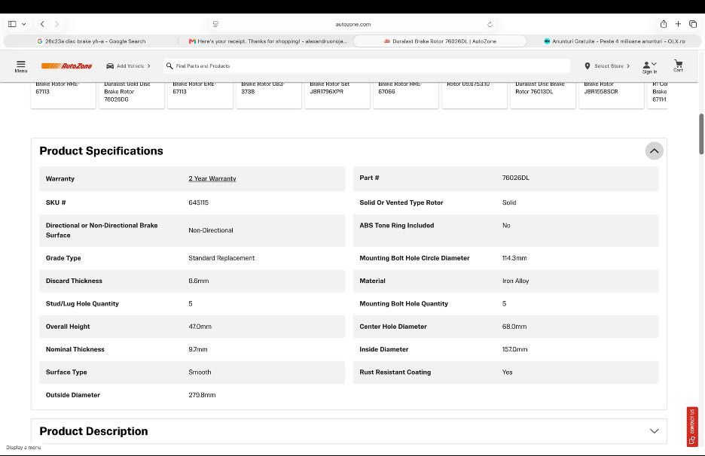Select the Iron Alloy material value

516,281
